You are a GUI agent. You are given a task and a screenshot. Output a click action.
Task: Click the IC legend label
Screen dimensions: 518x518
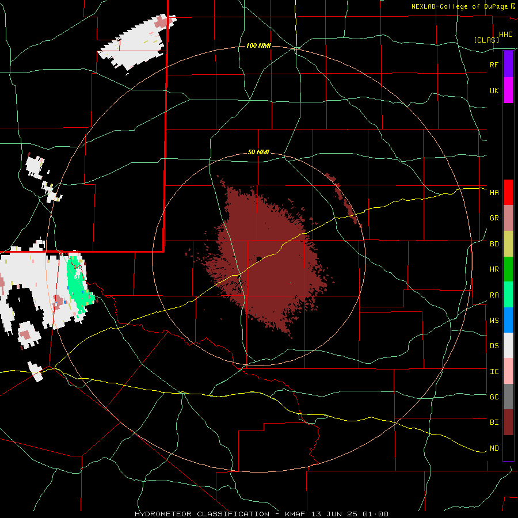494,372
